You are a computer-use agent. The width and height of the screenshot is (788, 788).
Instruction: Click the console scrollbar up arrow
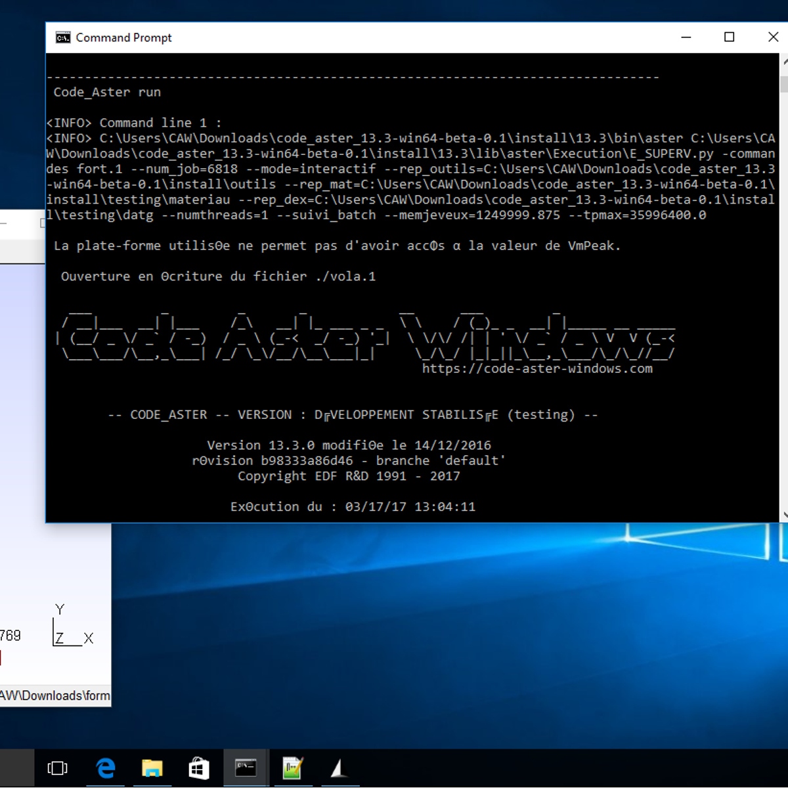point(784,62)
